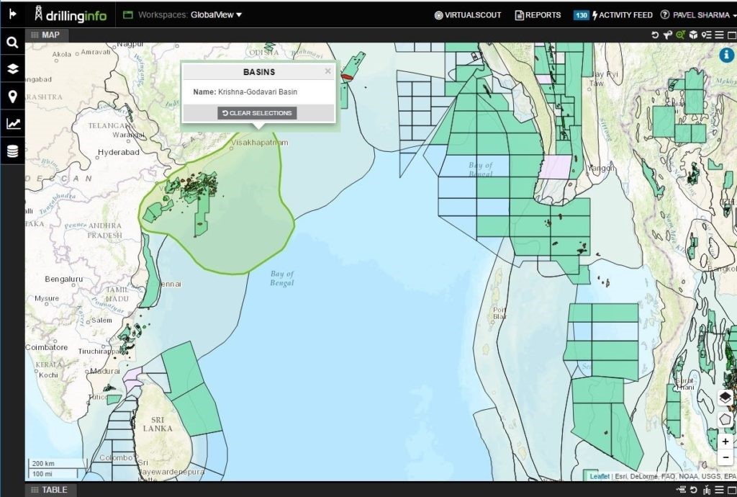Maximize the table panel

pos(732,490)
